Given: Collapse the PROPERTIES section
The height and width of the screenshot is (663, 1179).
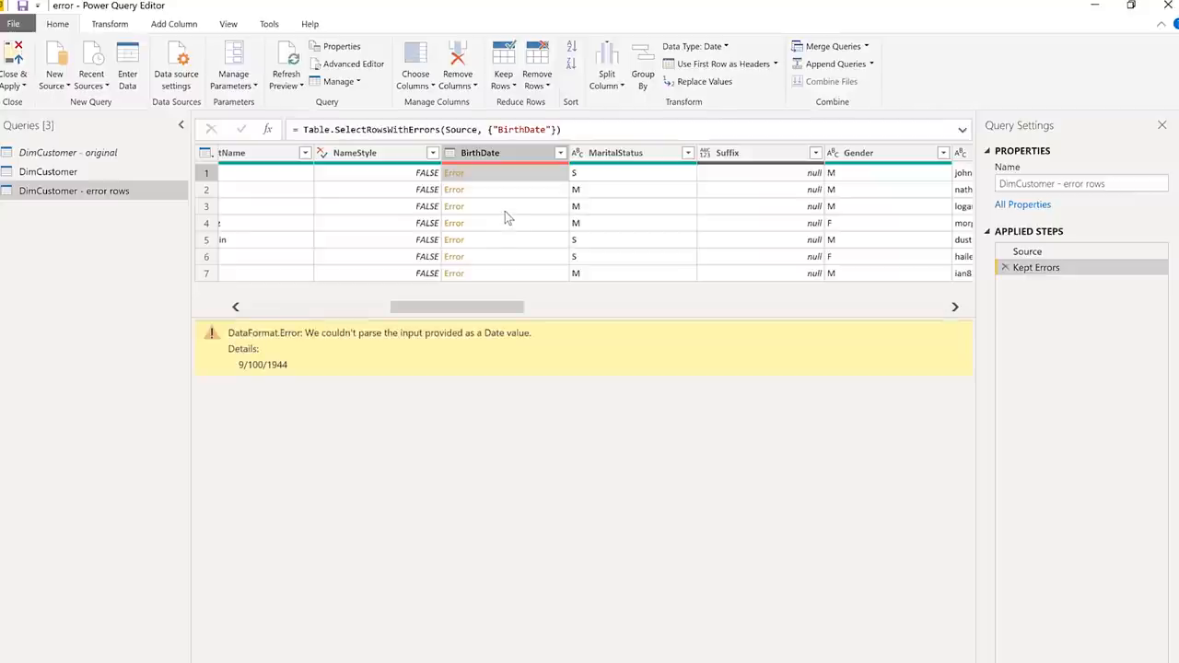Looking at the screenshot, I should pyautogui.click(x=987, y=151).
